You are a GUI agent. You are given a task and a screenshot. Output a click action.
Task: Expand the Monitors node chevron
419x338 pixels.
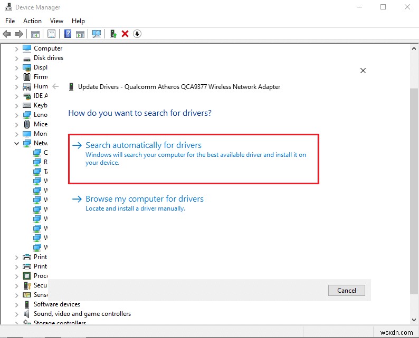[16, 134]
